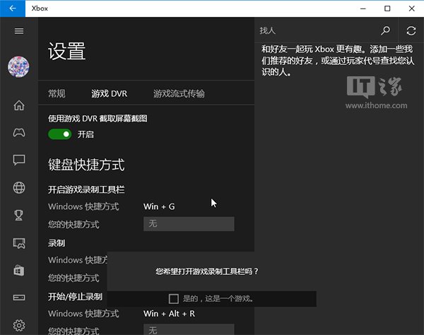Refresh the friends list
This screenshot has height=335, width=424.
(411, 30)
